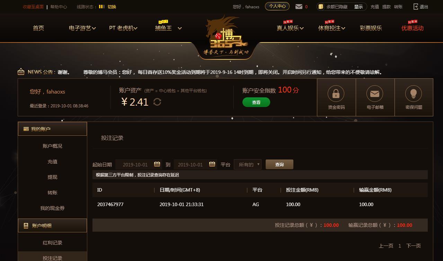443x261 pixels.
Task: Open the start date calendar icon
Action: [x=157, y=164]
